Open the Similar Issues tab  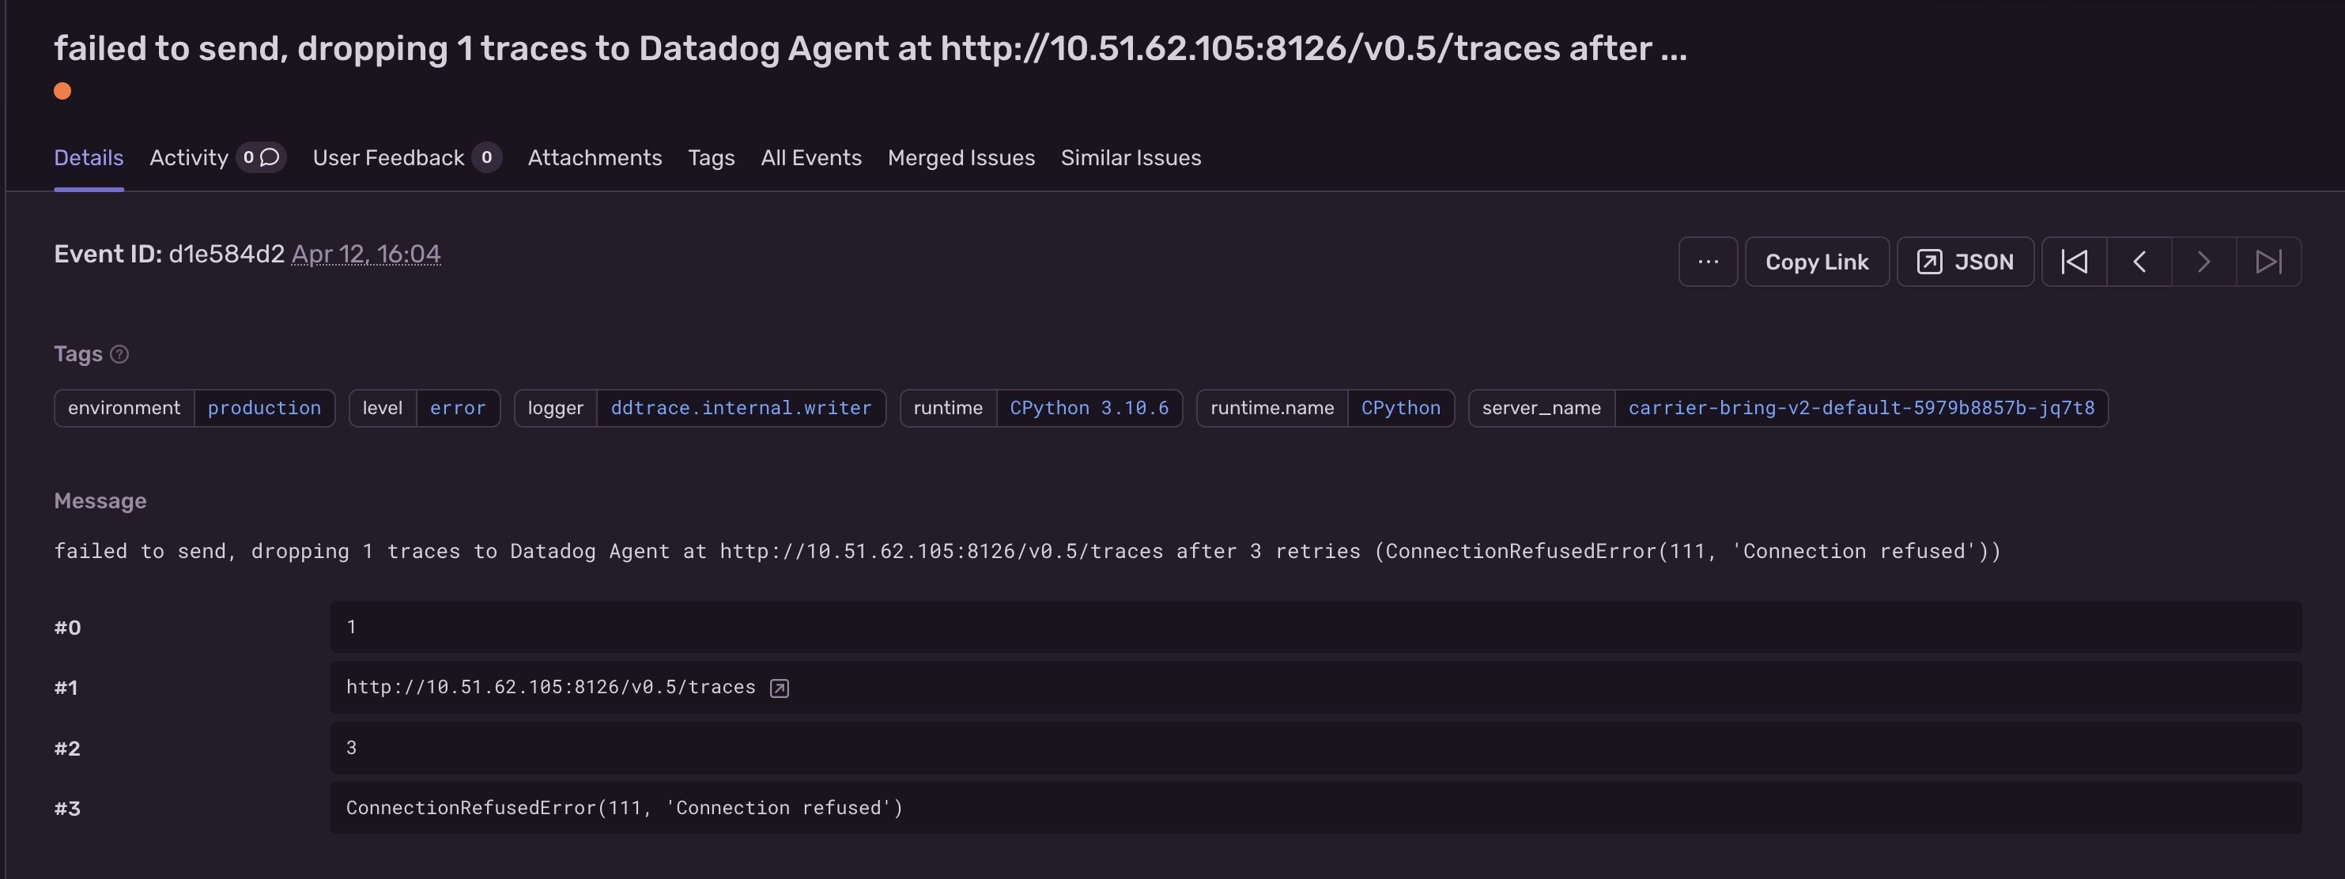coord(1131,157)
